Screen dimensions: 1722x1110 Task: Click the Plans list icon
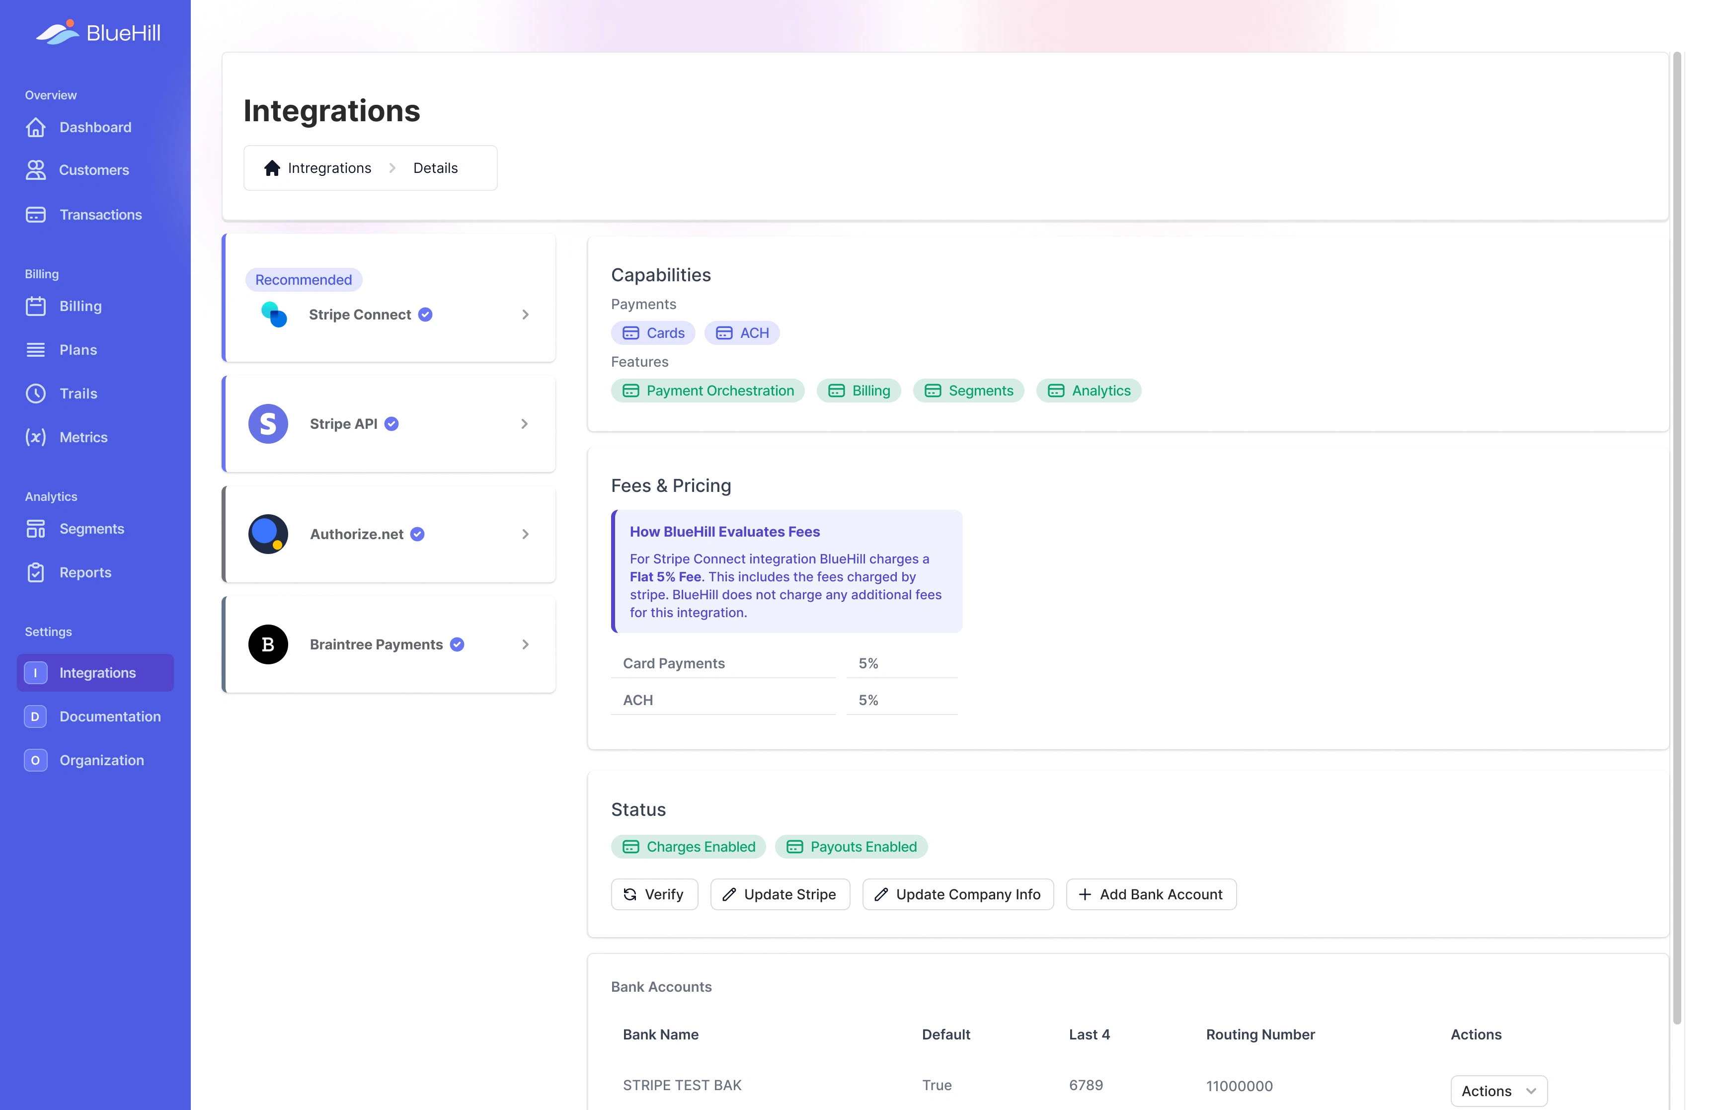(35, 350)
